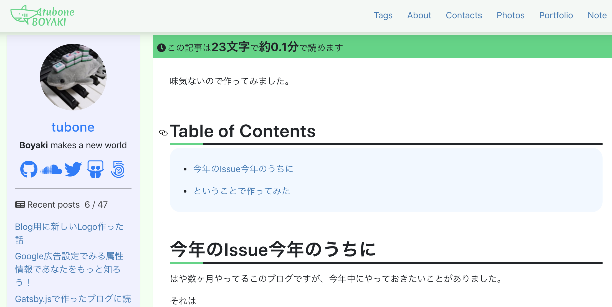Open the SlideShare icon link

95,169
